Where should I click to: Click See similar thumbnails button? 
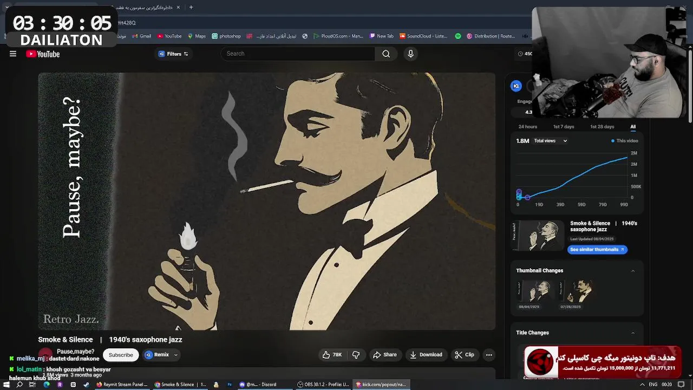pyautogui.click(x=597, y=250)
